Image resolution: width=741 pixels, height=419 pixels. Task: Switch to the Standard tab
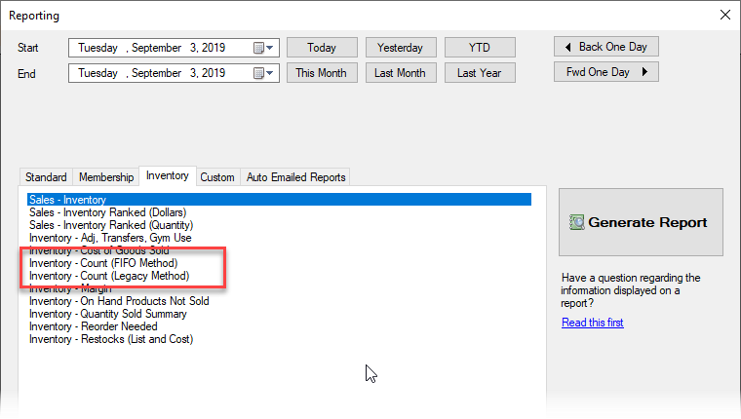[46, 177]
